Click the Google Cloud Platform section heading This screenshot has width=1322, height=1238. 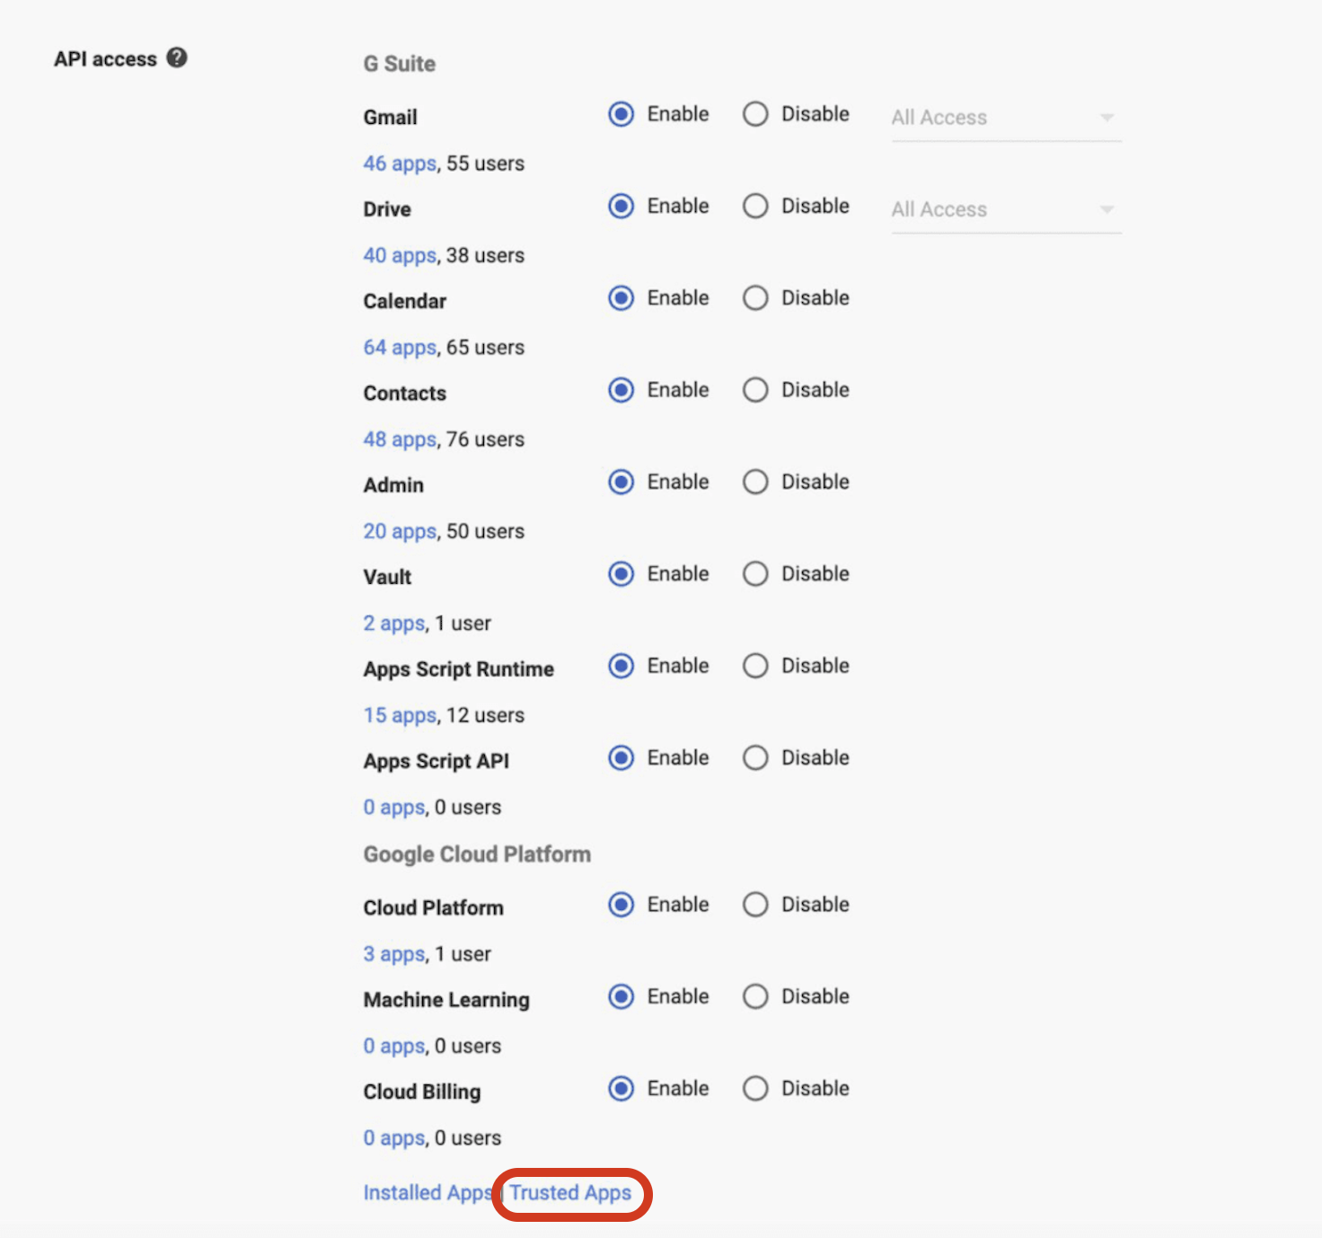click(x=477, y=854)
